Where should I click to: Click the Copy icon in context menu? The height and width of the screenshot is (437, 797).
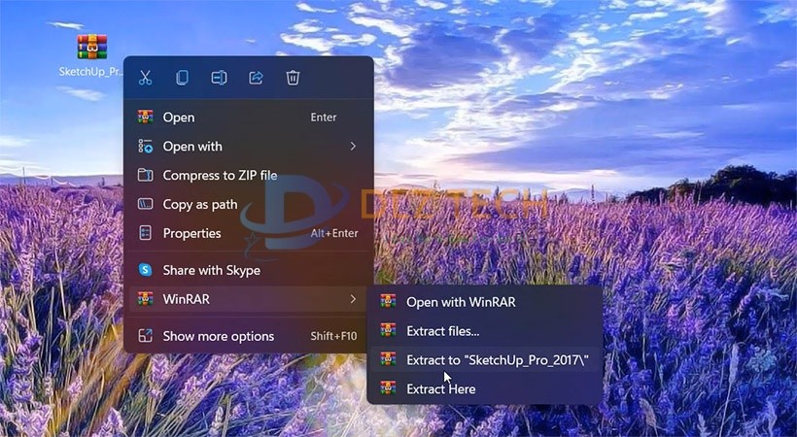[182, 78]
